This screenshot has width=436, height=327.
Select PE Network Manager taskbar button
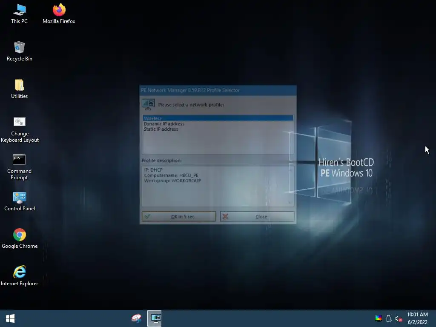[154, 318]
